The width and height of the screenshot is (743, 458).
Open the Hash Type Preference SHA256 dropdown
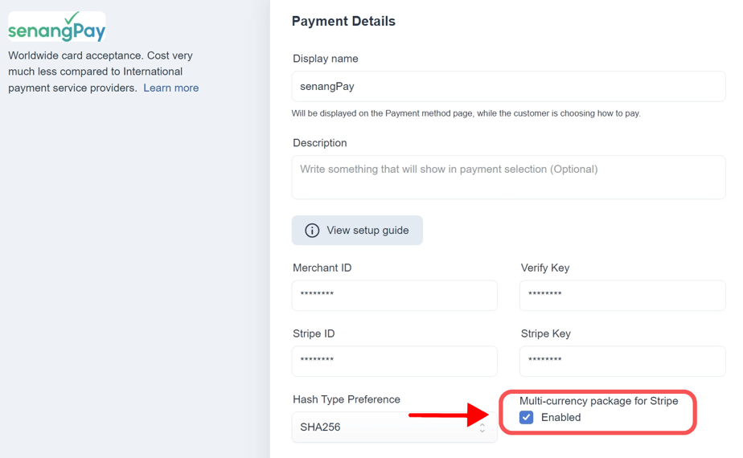pyautogui.click(x=386, y=427)
